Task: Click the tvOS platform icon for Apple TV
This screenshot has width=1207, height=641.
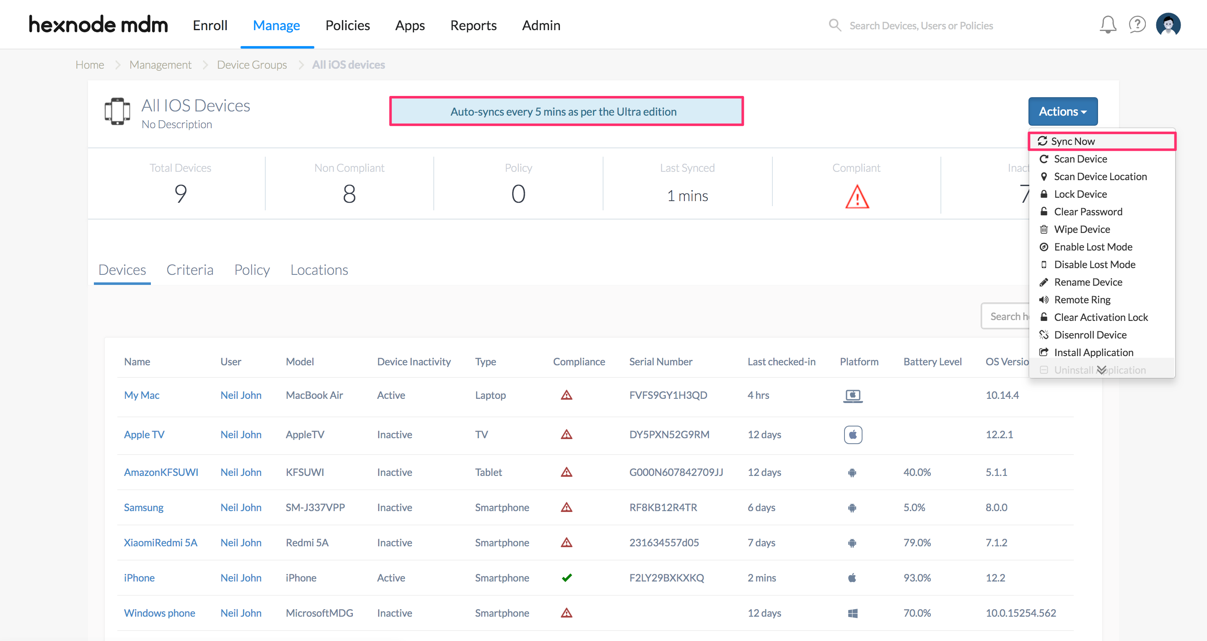Action: pos(853,435)
